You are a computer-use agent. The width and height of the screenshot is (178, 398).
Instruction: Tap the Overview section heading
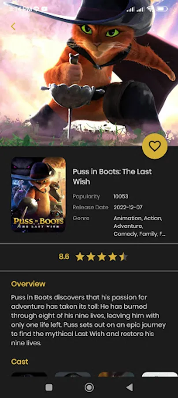pyautogui.click(x=28, y=284)
